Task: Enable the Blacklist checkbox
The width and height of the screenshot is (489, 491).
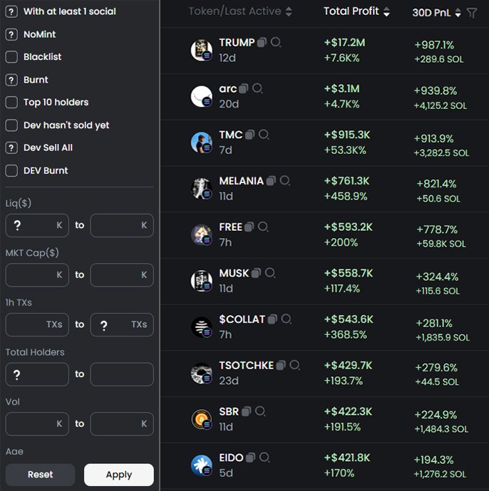Action: tap(11, 57)
